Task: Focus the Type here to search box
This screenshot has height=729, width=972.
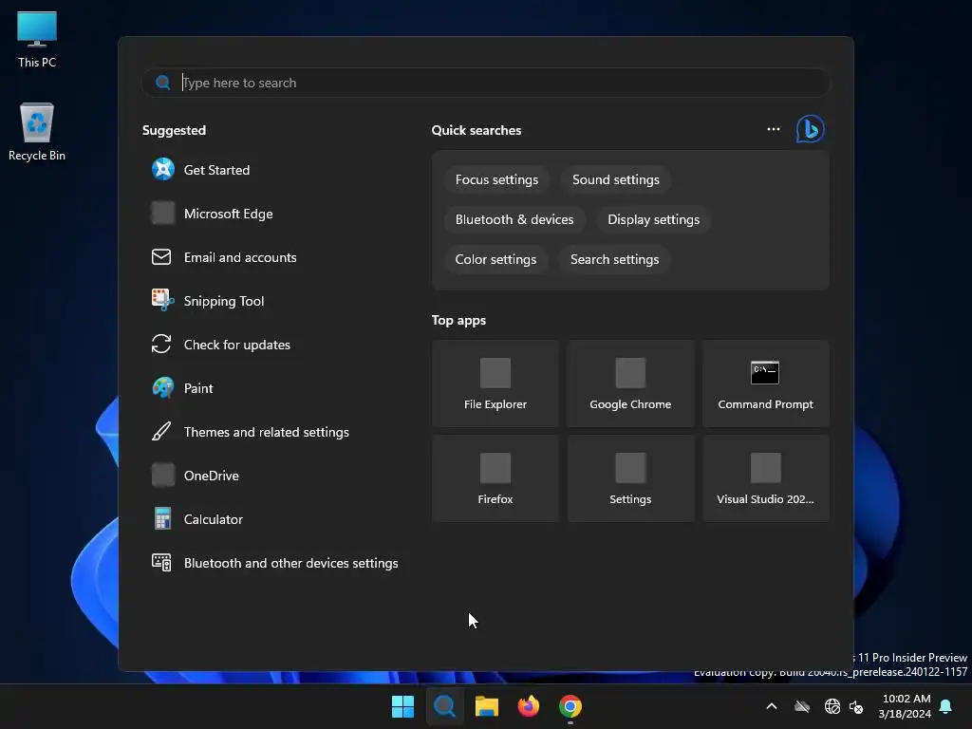Action: click(x=485, y=83)
